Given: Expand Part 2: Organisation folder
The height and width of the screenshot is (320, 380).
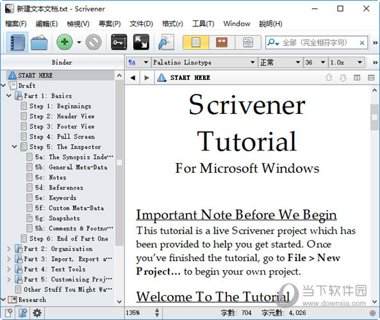Looking at the screenshot, I should pos(9,248).
